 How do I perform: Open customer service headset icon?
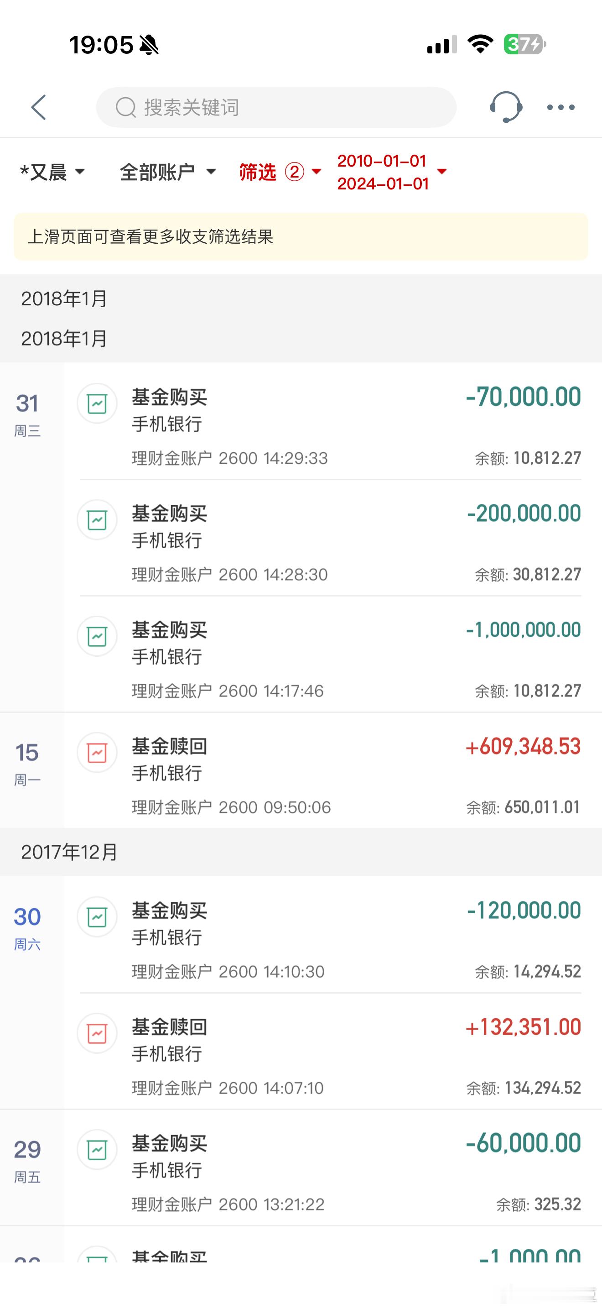(506, 107)
